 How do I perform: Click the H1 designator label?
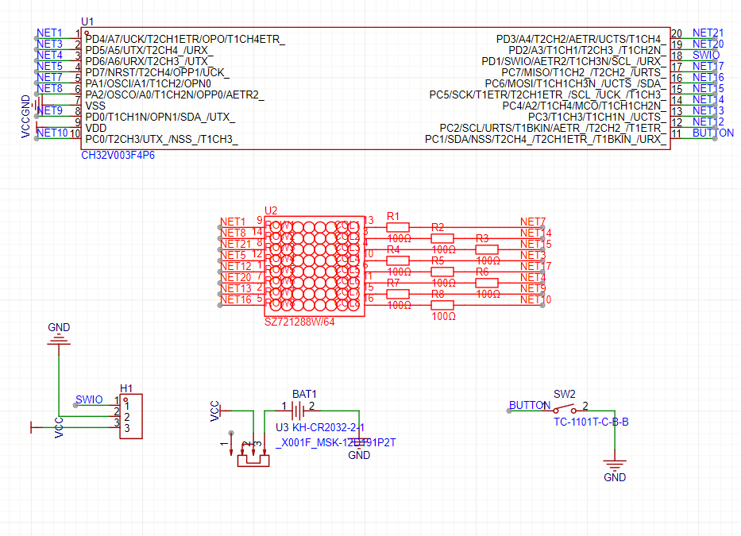pyautogui.click(x=126, y=388)
